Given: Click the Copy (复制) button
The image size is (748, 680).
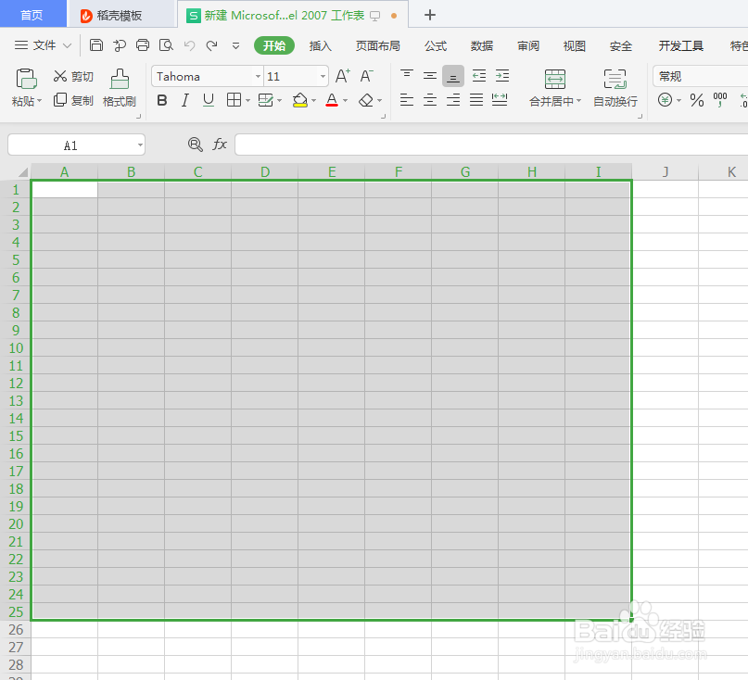Looking at the screenshot, I should [x=73, y=100].
